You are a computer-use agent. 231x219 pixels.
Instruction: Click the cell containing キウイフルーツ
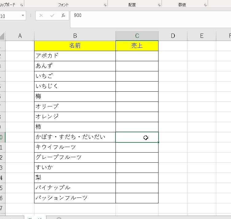(75, 147)
